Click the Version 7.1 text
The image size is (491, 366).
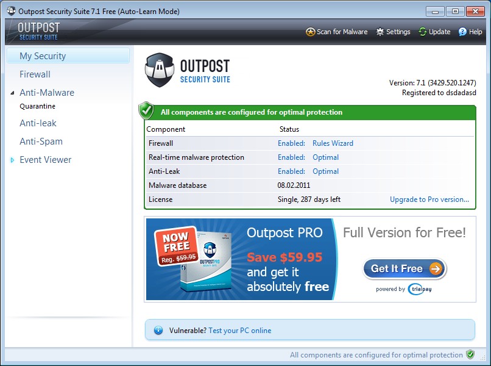coord(433,83)
